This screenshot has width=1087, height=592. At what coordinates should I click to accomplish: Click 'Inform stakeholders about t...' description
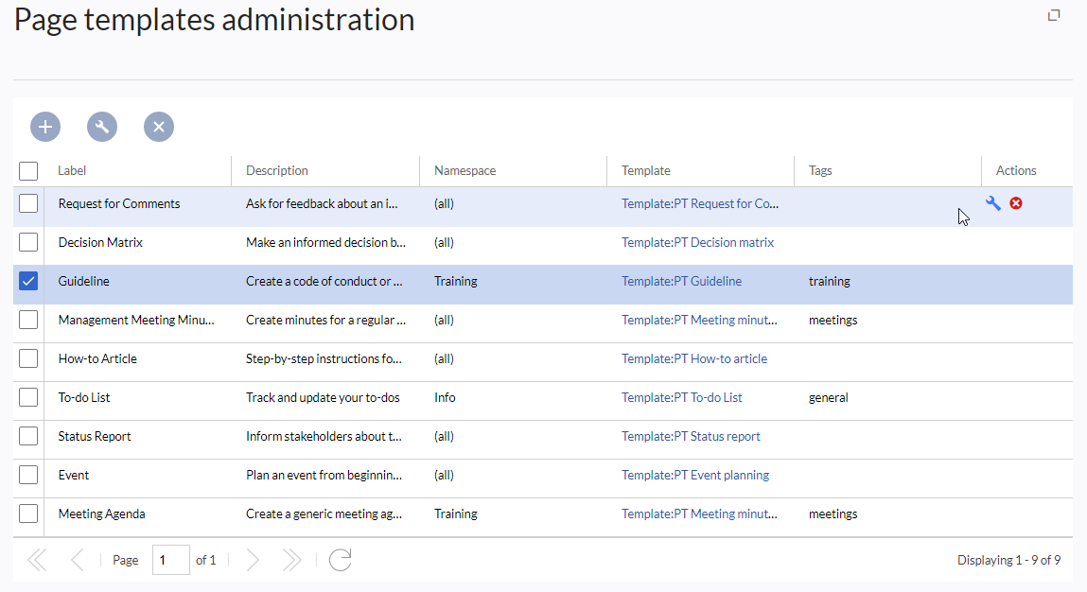pyautogui.click(x=324, y=436)
